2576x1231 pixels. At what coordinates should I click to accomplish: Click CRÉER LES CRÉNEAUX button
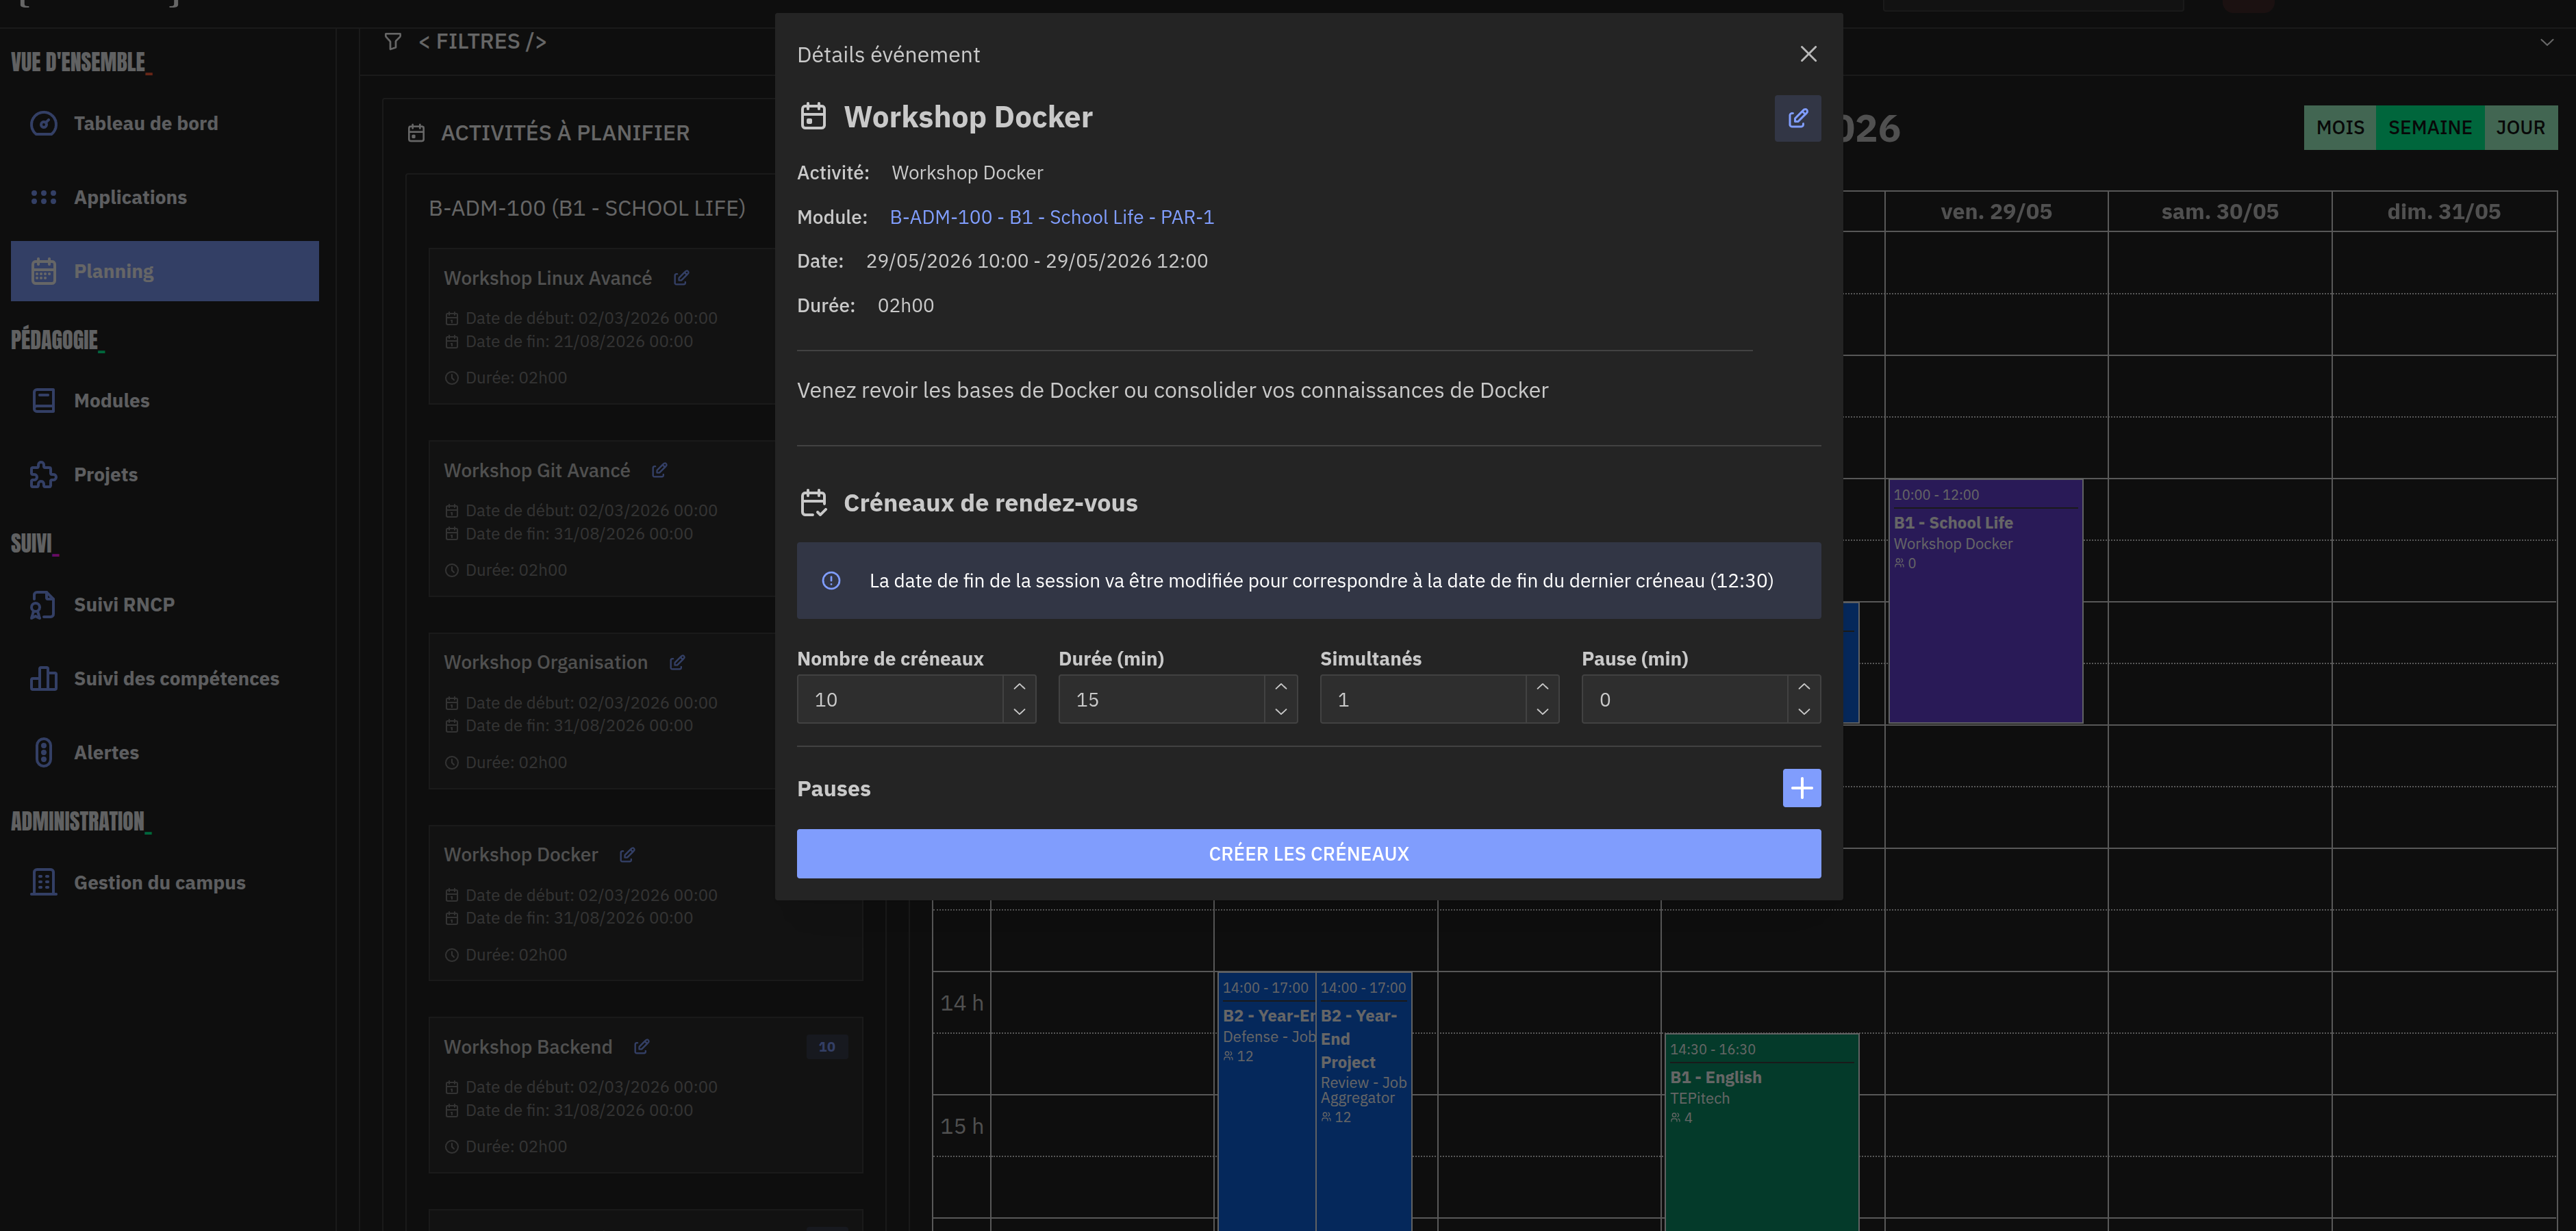[1308, 853]
